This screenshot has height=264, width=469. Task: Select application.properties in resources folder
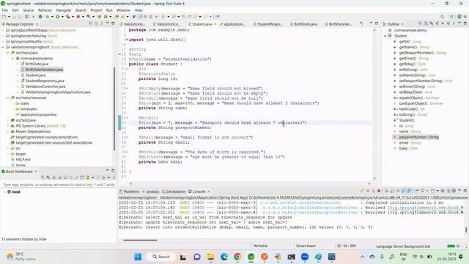(38, 114)
